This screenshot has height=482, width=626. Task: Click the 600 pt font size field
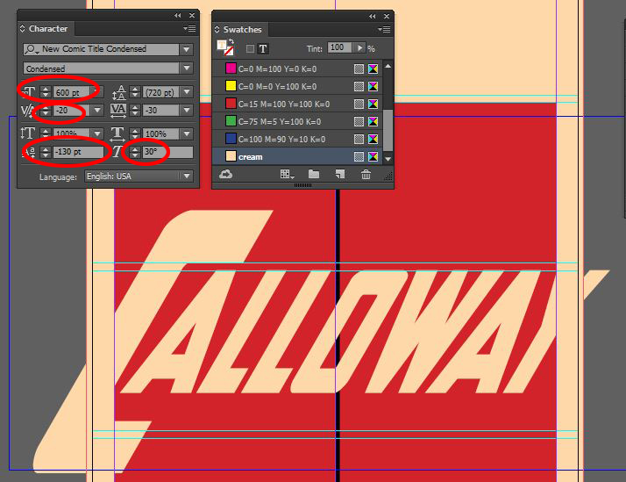point(70,91)
